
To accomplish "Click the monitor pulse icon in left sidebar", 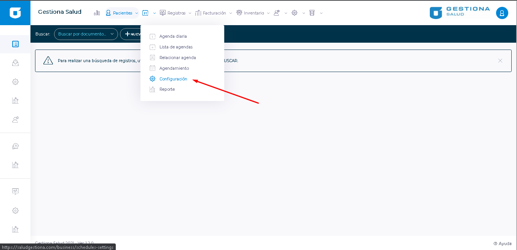I will click(x=15, y=191).
